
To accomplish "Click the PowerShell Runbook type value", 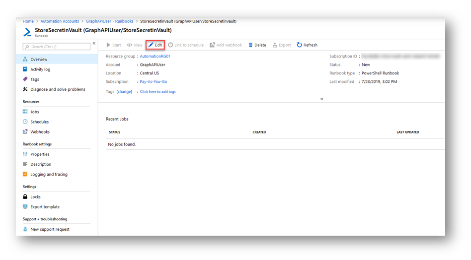I will click(x=380, y=73).
